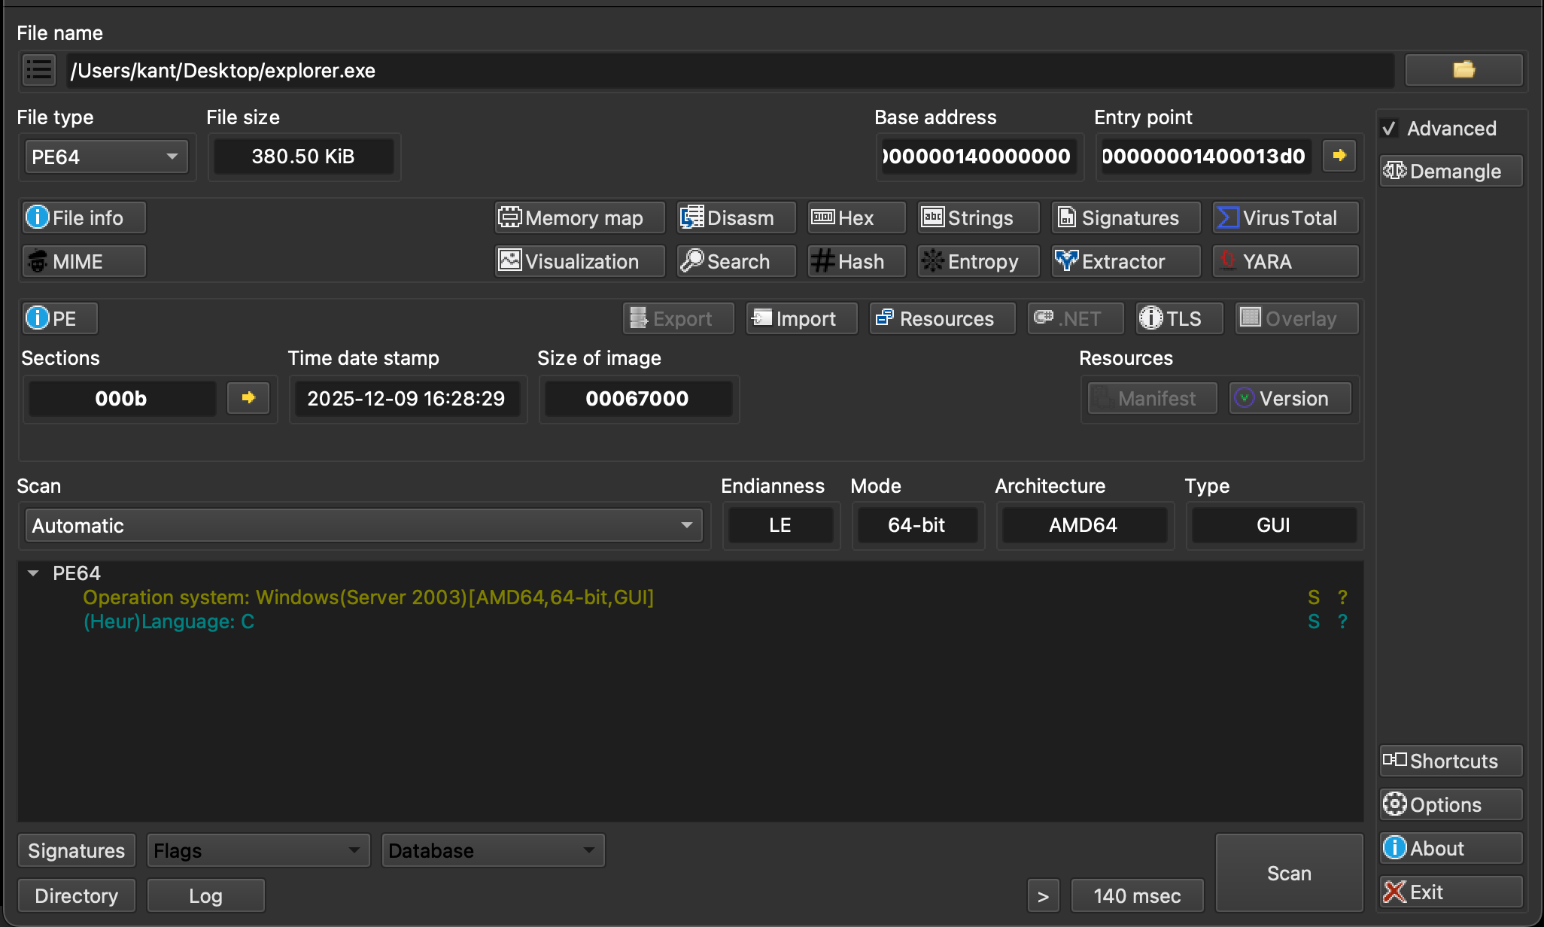Click the Scan button
Viewport: 1544px width, 927px height.
[x=1289, y=873]
